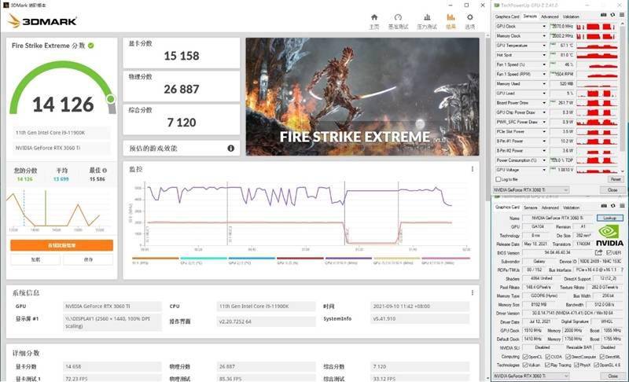Click the load button under the orange button
The height and width of the screenshot is (382, 629).
click(35, 259)
